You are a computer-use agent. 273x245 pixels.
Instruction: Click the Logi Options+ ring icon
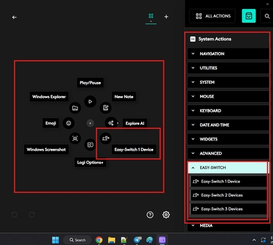90,145
